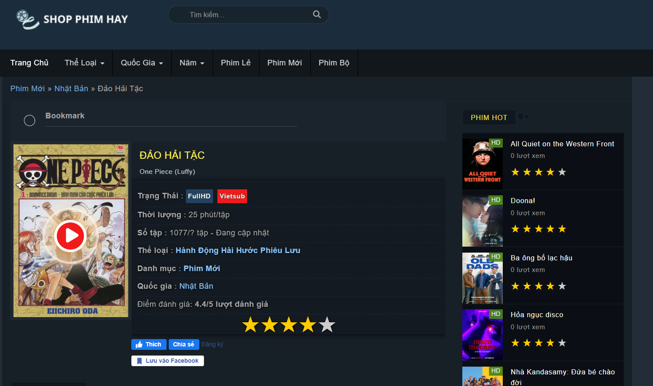Expand the Năm dropdown menu
Image resolution: width=653 pixels, height=386 pixels.
tap(192, 63)
